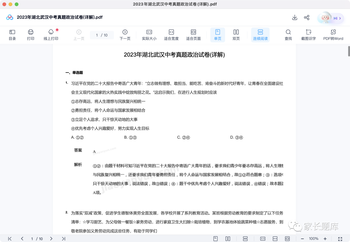Viewport: 350px width, 242px height.
Task: Click the 一、单选题 section heading
Action: pos(74,73)
